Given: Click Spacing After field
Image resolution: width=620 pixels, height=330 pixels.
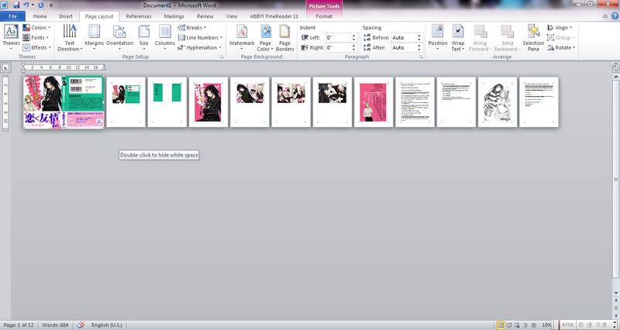Looking at the screenshot, I should click(403, 47).
